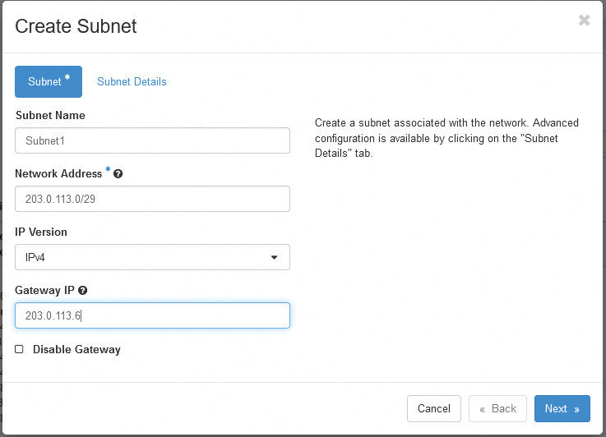
Task: Click the IP Version field label
Action: pyautogui.click(x=41, y=232)
